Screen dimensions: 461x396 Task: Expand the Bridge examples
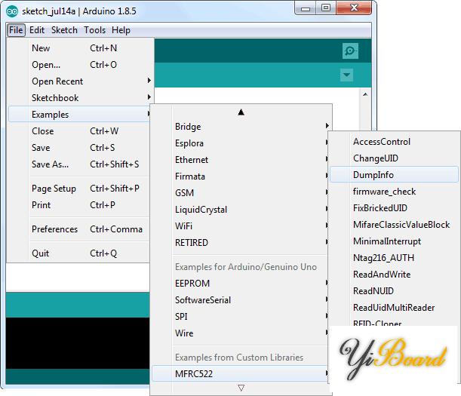pyautogui.click(x=241, y=127)
